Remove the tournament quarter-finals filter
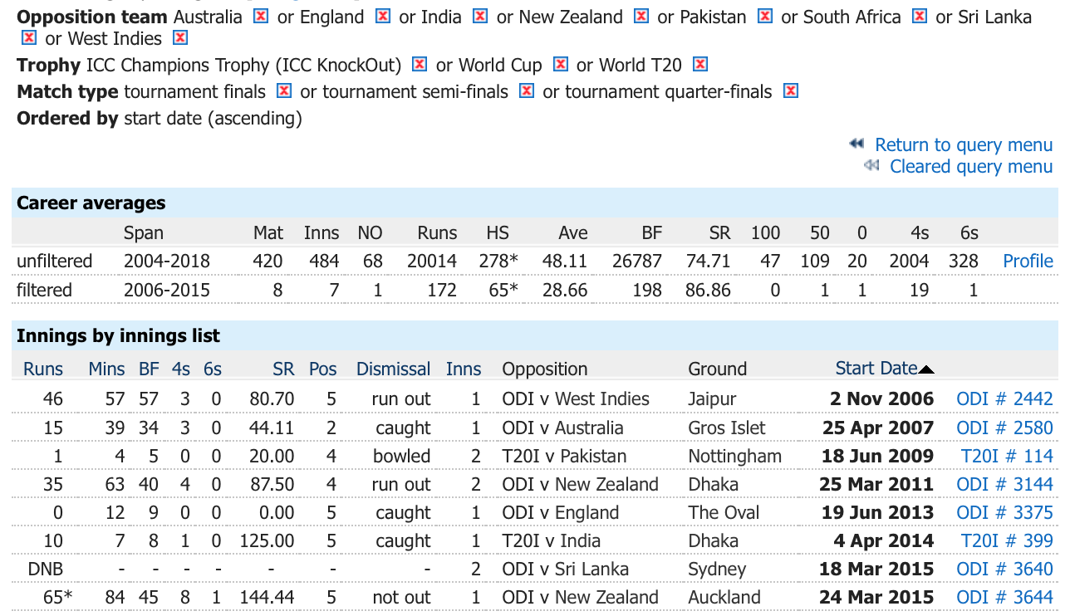 point(791,91)
